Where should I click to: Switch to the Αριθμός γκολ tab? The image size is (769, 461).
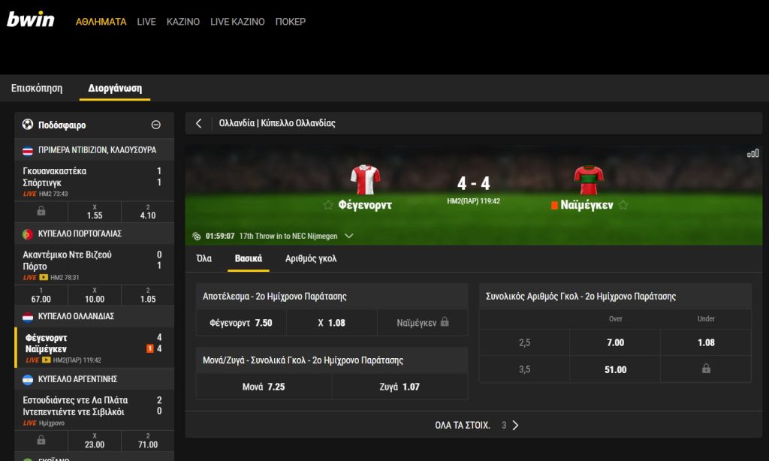pos(311,258)
